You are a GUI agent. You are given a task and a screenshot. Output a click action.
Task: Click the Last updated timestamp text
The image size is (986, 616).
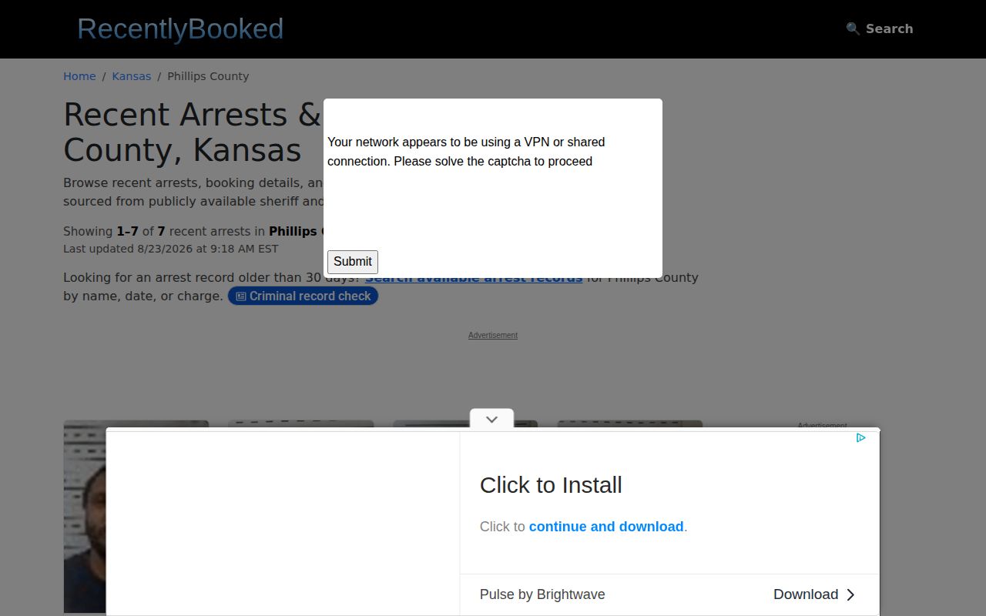click(x=171, y=249)
